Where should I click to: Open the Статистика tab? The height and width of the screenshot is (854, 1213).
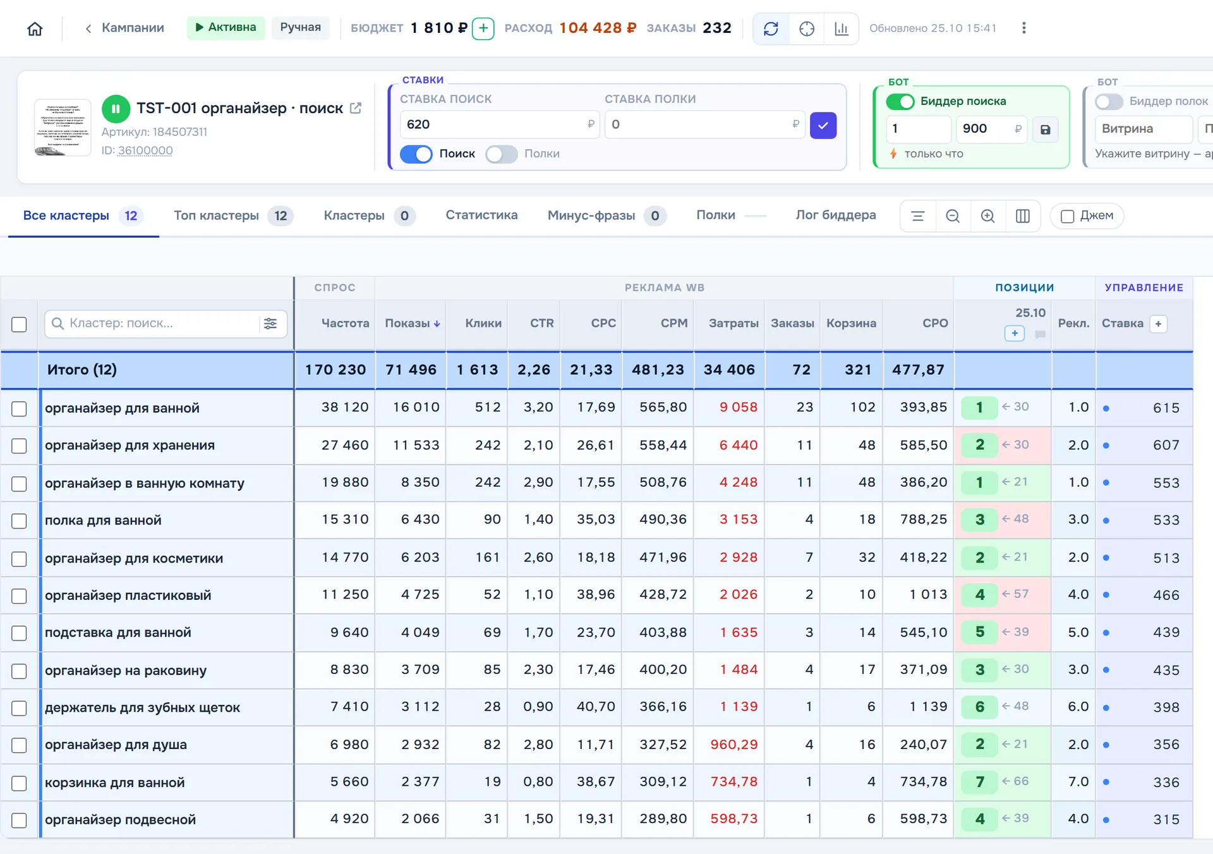(x=481, y=216)
